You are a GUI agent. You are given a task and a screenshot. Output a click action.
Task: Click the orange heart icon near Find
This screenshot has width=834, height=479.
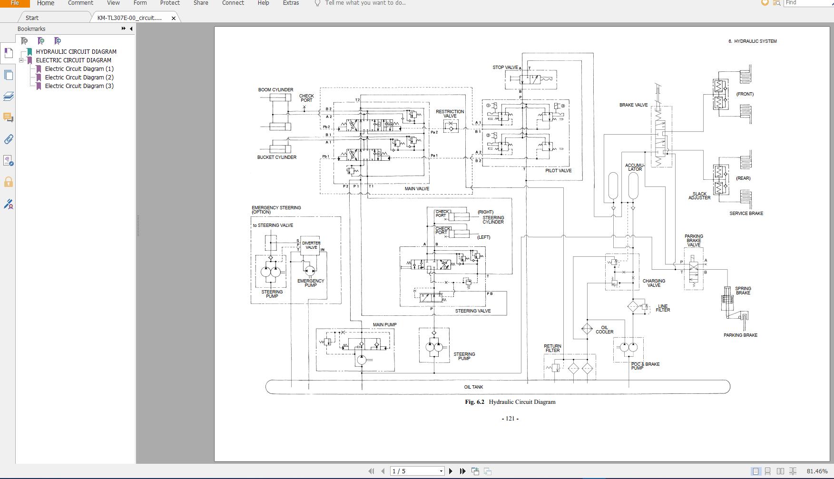coord(765,2)
